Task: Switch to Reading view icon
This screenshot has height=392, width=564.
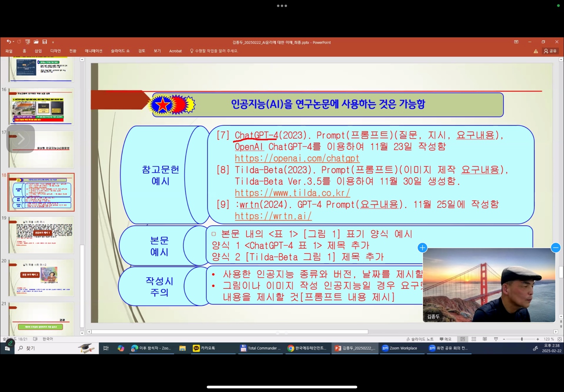Action: pyautogui.click(x=485, y=339)
